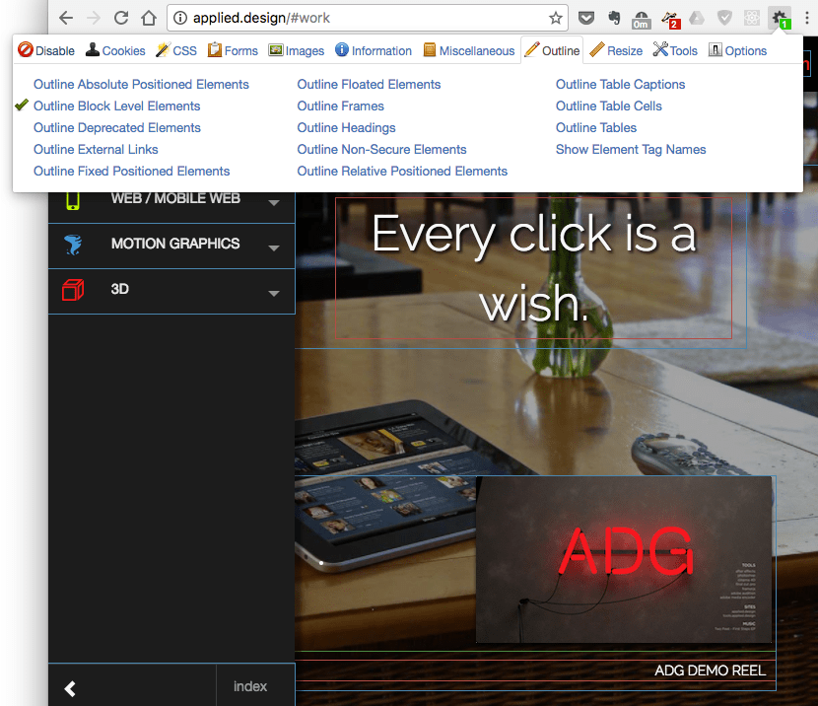Click the browser reload icon
This screenshot has width=818, height=706.
coord(121,18)
